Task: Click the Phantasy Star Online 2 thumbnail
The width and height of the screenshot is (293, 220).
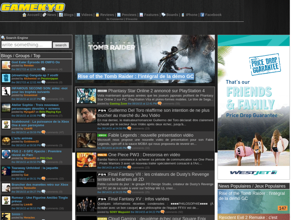Action: (86, 96)
